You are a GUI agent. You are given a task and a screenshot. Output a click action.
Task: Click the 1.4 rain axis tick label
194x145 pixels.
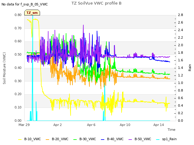(x=181, y=68)
